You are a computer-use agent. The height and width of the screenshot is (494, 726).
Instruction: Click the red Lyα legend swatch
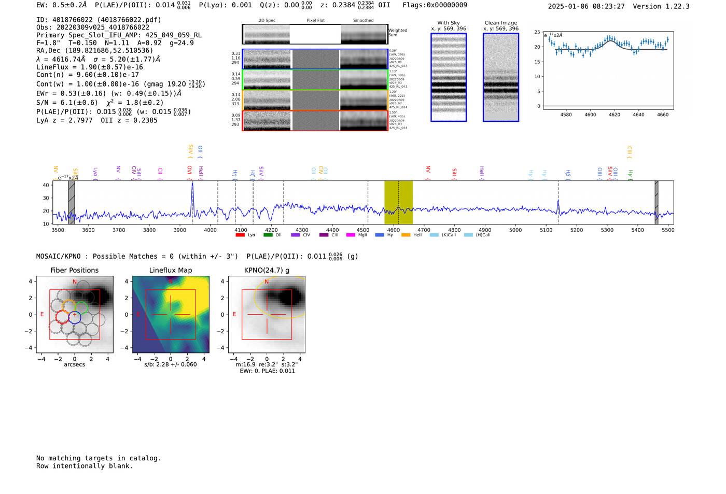(240, 235)
